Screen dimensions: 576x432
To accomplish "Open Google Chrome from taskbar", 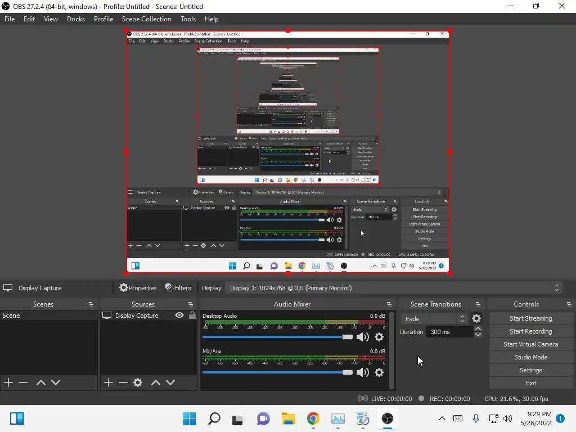I will [x=313, y=418].
